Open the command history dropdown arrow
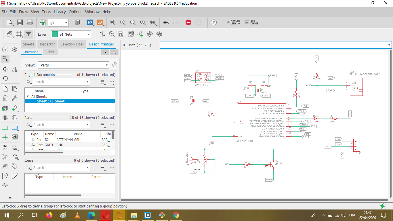This screenshot has height=221, width=393. pos(389,45)
